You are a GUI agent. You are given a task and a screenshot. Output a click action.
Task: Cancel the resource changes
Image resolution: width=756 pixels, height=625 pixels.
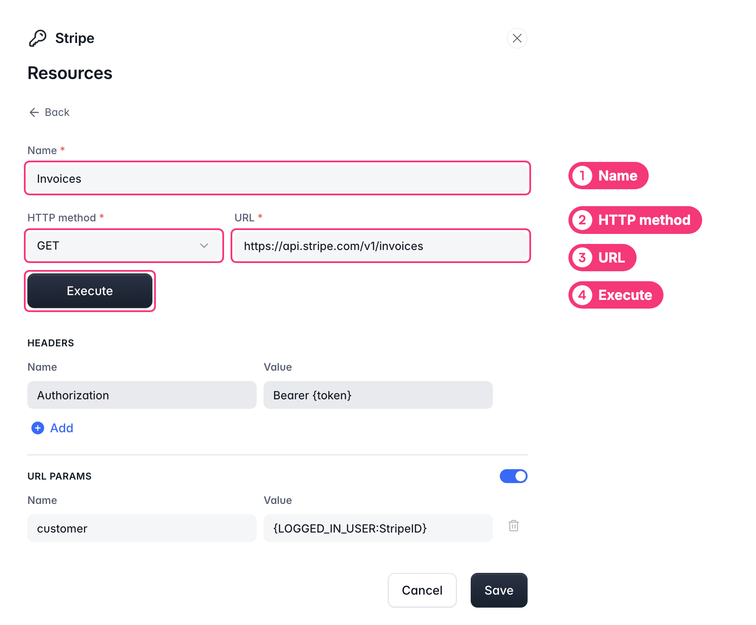click(422, 590)
